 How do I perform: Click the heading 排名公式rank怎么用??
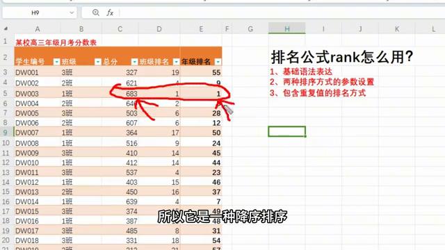(342, 57)
